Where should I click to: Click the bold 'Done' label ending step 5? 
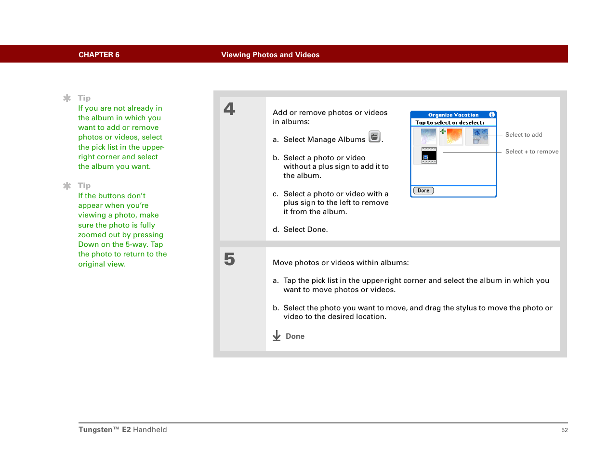click(295, 336)
